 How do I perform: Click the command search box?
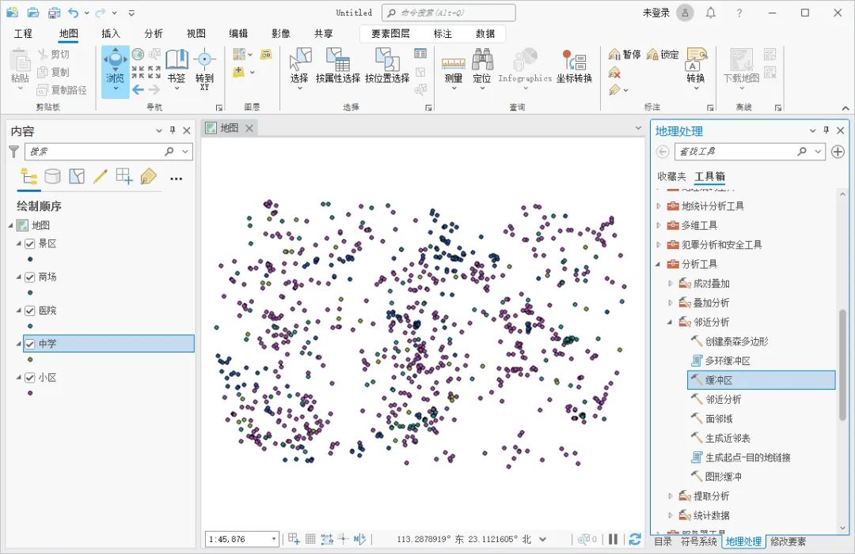click(448, 13)
